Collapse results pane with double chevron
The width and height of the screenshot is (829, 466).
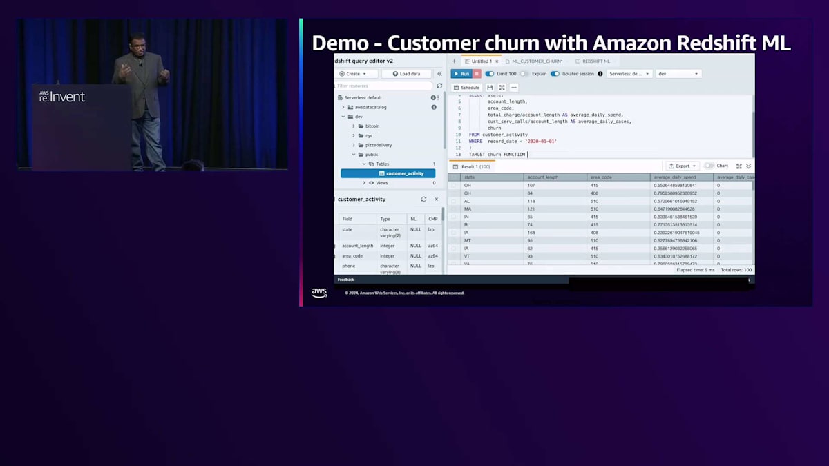click(x=748, y=166)
